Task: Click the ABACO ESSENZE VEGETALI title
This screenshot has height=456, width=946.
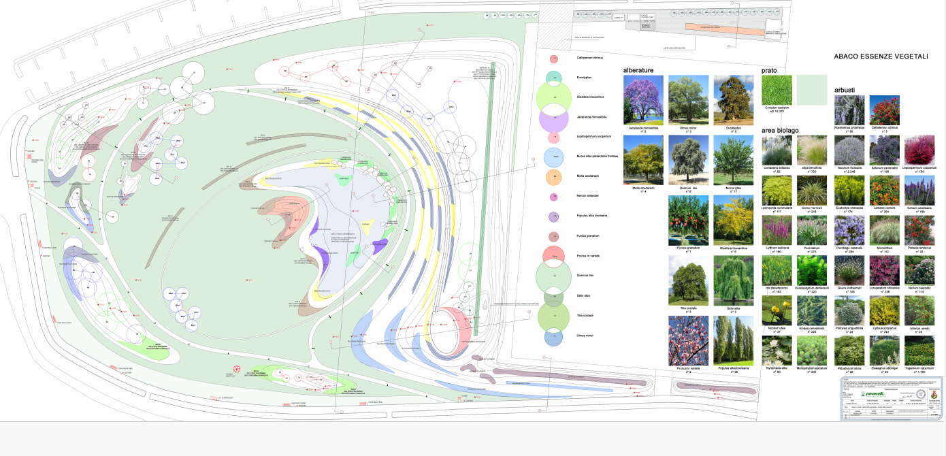Action: (881, 57)
